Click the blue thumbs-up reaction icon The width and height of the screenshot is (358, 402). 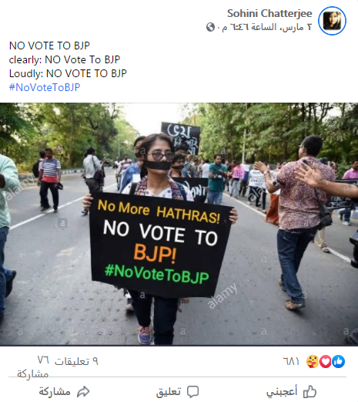tap(339, 362)
